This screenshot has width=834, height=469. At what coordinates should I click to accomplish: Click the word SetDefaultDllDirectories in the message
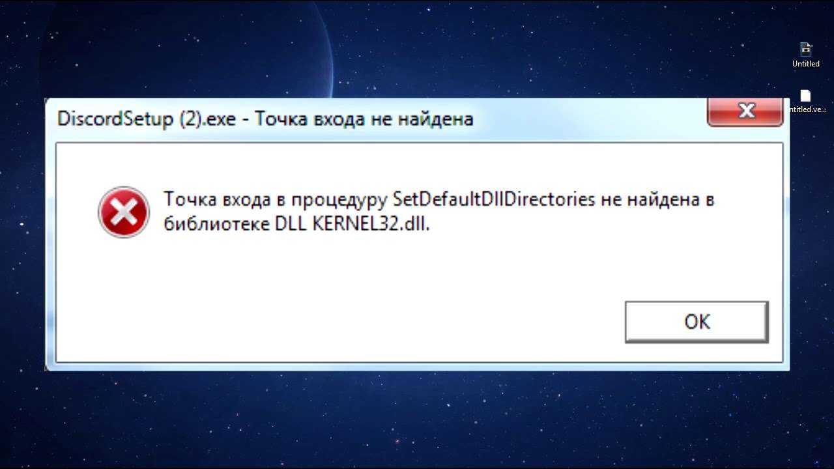(x=494, y=199)
